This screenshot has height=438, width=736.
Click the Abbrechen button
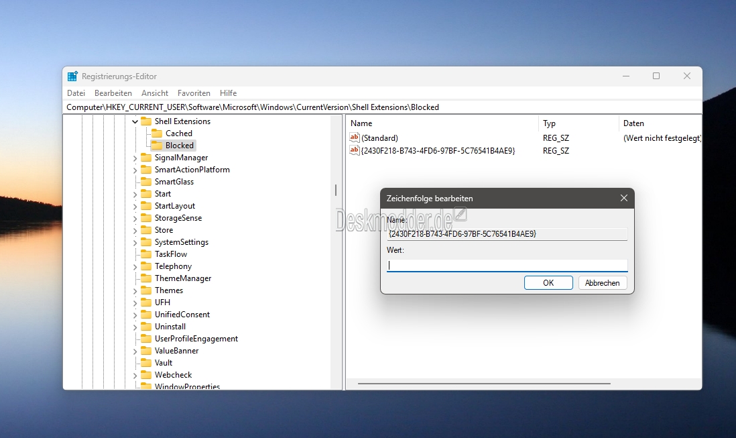tap(602, 282)
